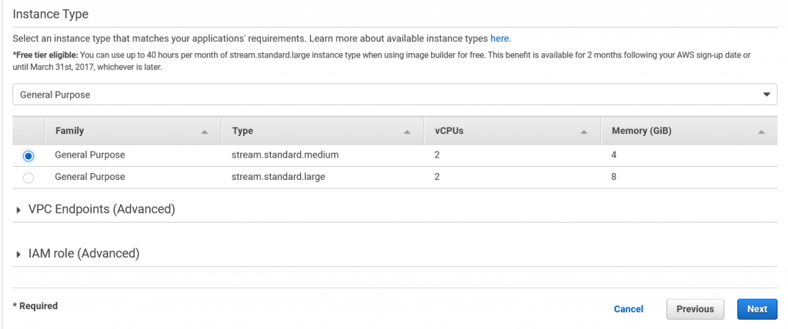Click the Family column header
The height and width of the screenshot is (329, 788).
pyautogui.click(x=70, y=131)
